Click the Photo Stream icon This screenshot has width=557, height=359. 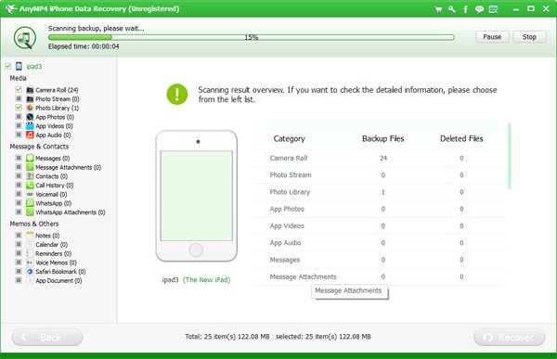pos(30,98)
